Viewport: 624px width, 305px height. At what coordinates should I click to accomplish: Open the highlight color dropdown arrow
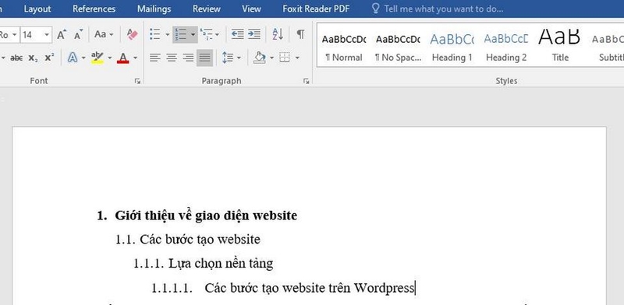(109, 58)
